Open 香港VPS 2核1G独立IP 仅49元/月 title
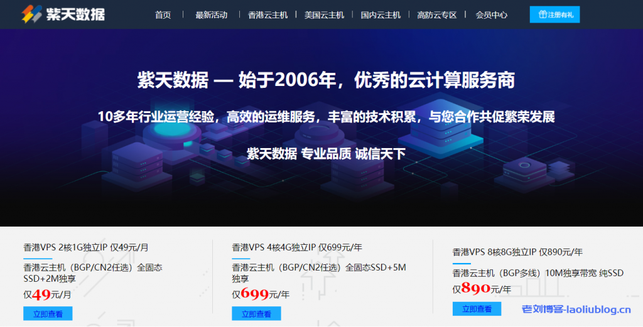Viewport: 643px width, 327px height. [x=85, y=247]
